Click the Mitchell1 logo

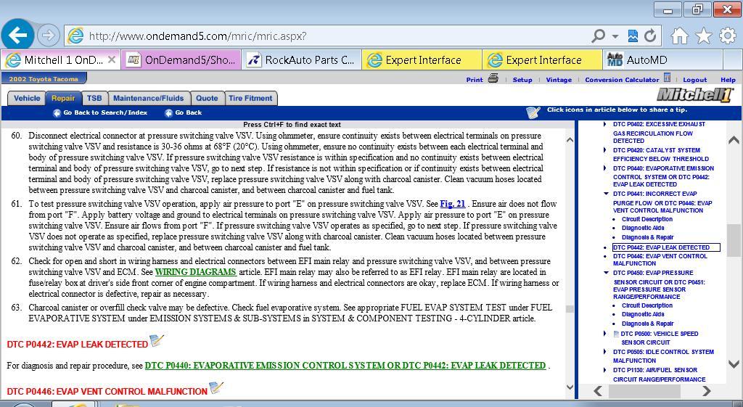pos(694,95)
